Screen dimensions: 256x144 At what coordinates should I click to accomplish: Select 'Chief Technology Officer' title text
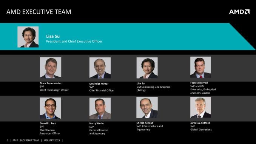point(54,90)
